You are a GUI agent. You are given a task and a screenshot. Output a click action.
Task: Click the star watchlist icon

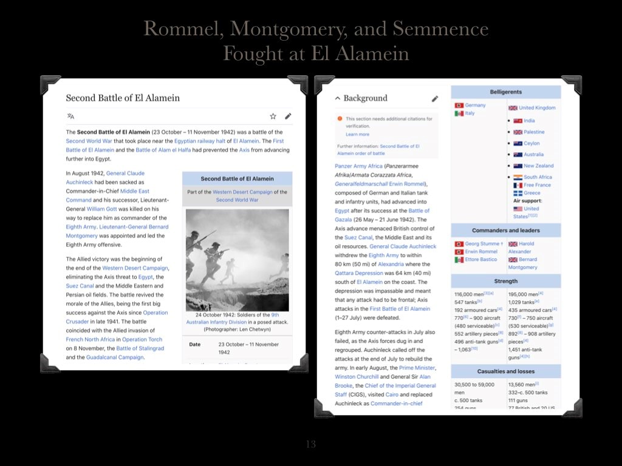(x=273, y=116)
